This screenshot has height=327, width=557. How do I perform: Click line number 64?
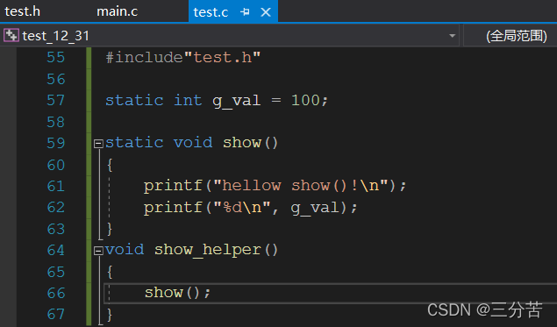click(56, 251)
